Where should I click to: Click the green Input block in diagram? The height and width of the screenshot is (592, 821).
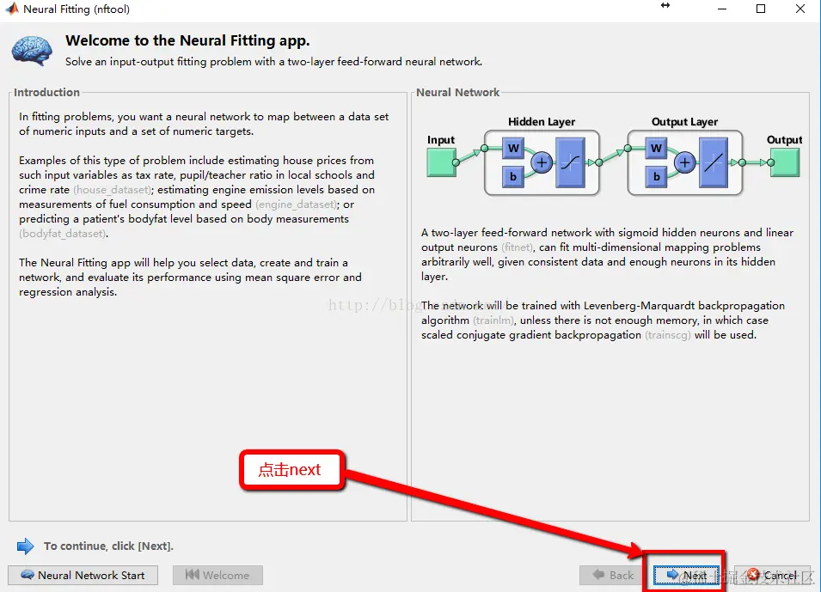tap(441, 162)
